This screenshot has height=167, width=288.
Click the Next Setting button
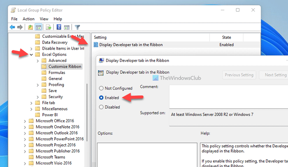[x=274, y=75]
